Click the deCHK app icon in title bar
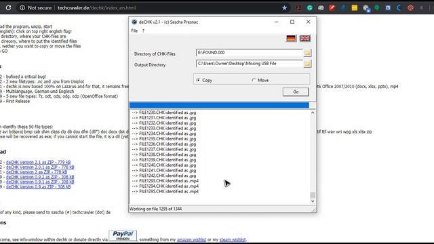Screen dimensions: 434x244 (134, 22)
